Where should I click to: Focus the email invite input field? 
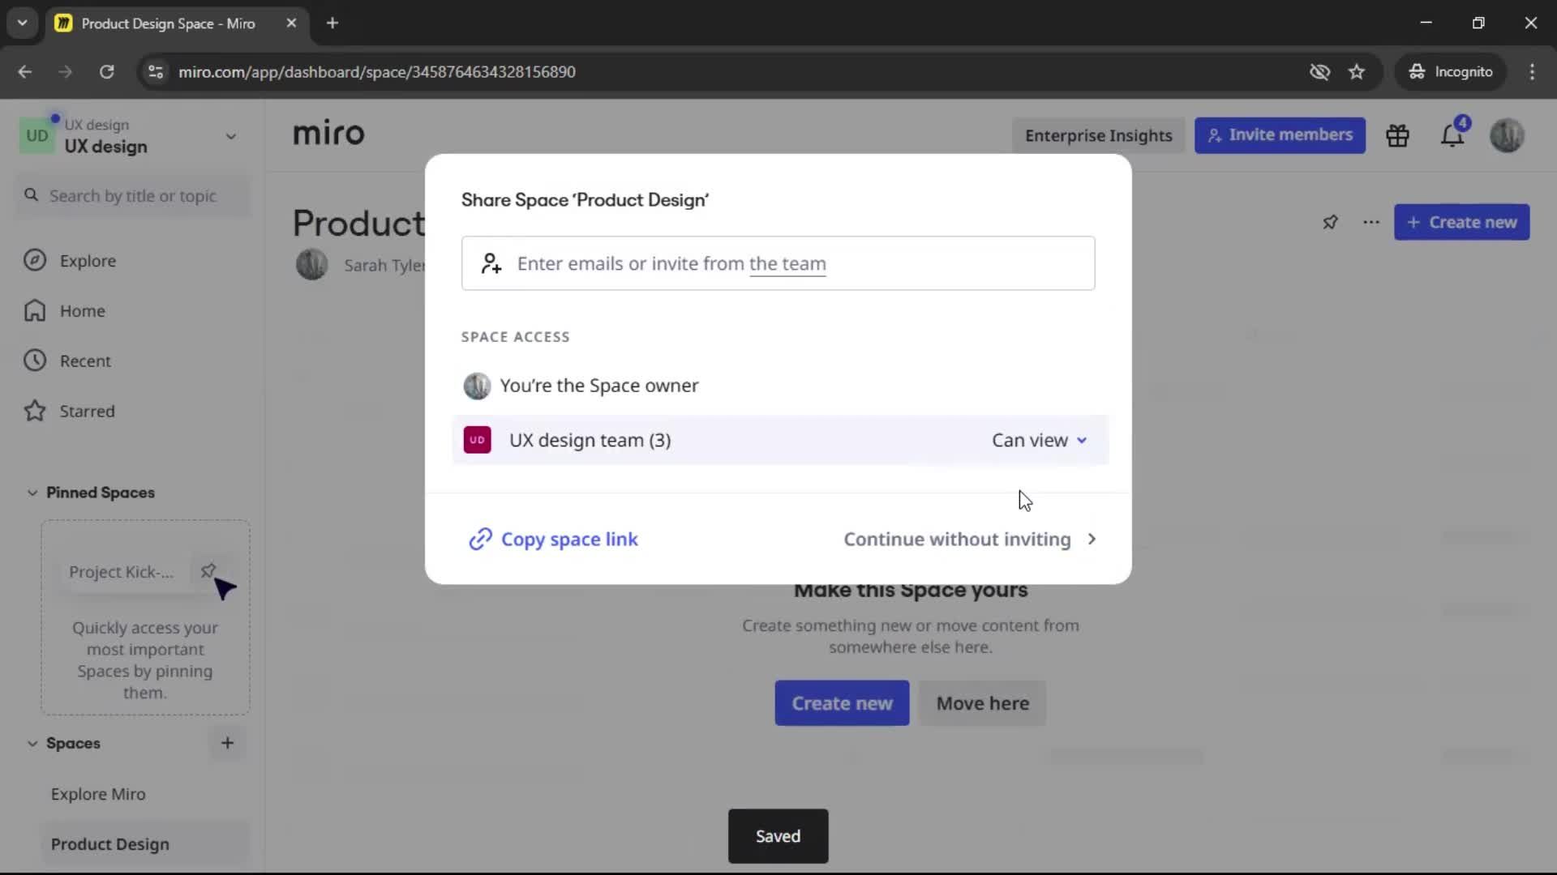tap(778, 263)
